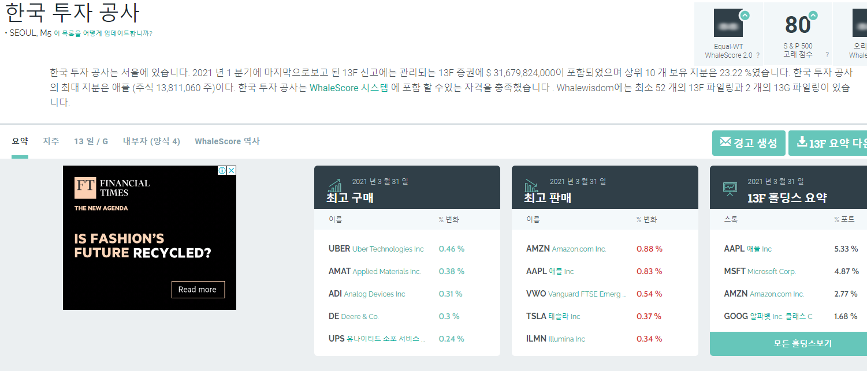The image size is (867, 371).
Task: Click the blurred Equal-WT score thumbnail
Action: pyautogui.click(x=728, y=23)
